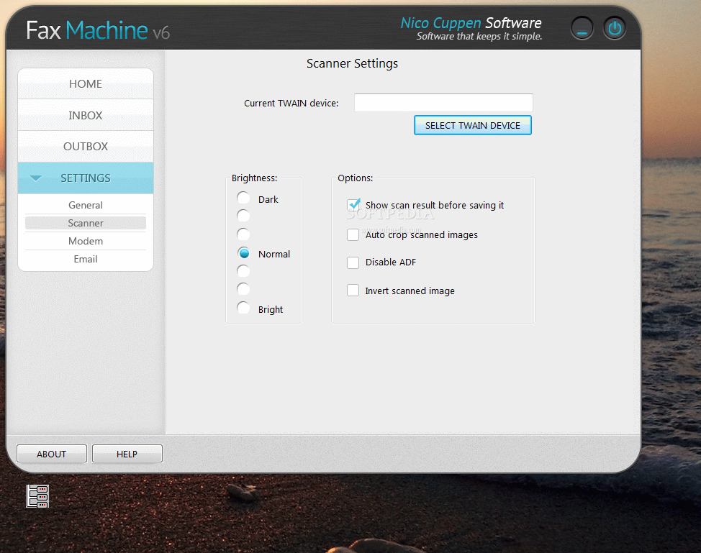Focus the Current TWAIN device field
This screenshot has width=701, height=553.
[x=443, y=103]
